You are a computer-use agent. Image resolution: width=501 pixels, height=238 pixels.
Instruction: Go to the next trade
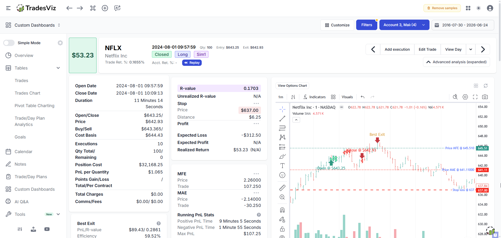pos(483,49)
